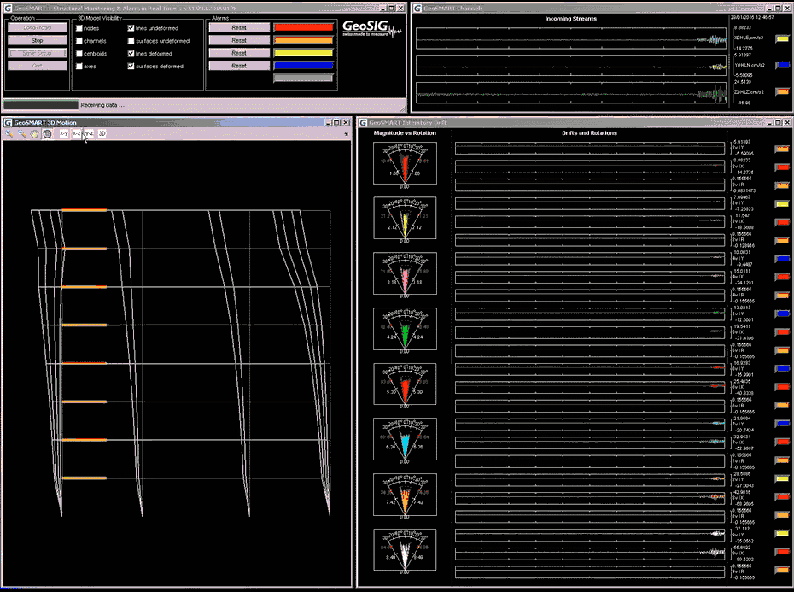Click the red magnitude vs rotation gauge at top
Screen dimensions: 794x592
point(404,164)
